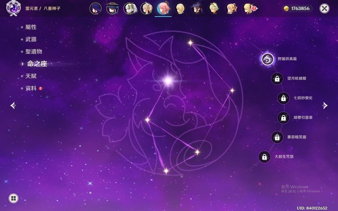Open the 天賦 talents menu

tap(31, 76)
